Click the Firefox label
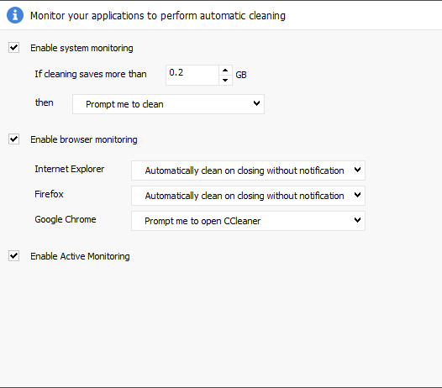 pos(49,194)
